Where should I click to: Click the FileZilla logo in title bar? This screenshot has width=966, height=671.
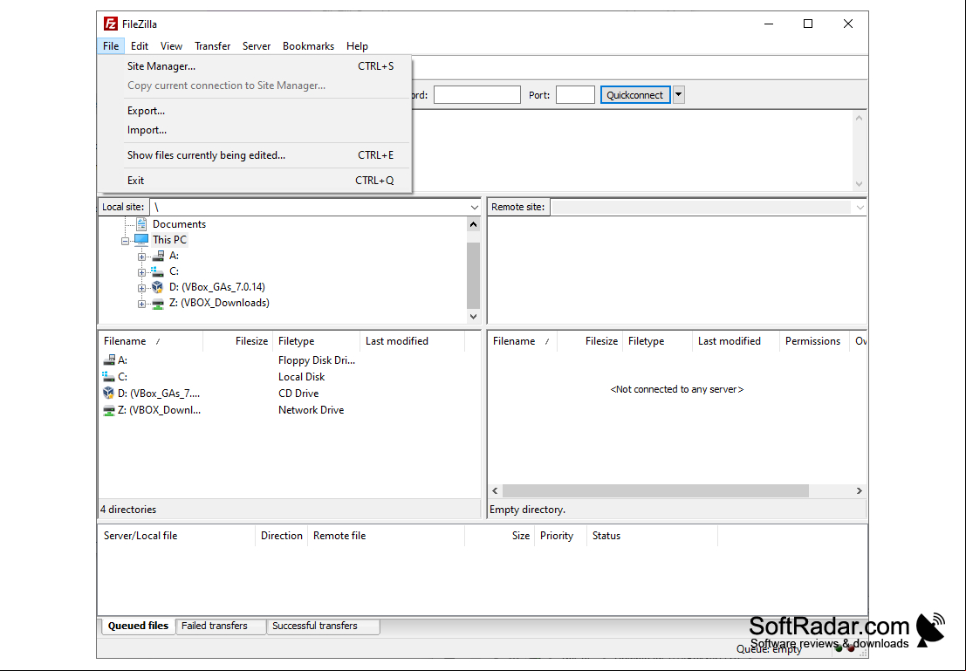coord(110,24)
